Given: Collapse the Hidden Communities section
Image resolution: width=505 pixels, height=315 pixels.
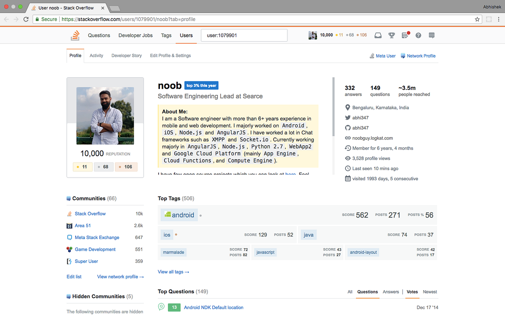Looking at the screenshot, I should [x=68, y=296].
